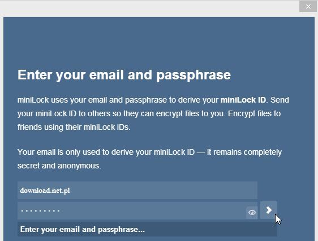Select the 'friends using their miniLock IDs.' line

74,128
